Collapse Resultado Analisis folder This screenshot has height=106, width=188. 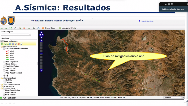click(2, 47)
